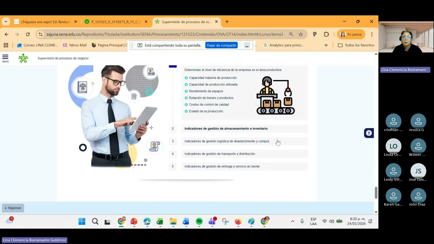The height and width of the screenshot is (244, 434).
Task: Open the accessibility widget button
Action: click(x=369, y=133)
